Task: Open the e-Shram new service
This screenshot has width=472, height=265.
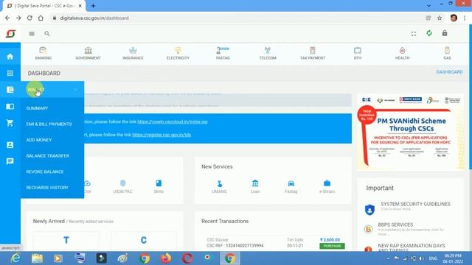Action: [x=327, y=186]
